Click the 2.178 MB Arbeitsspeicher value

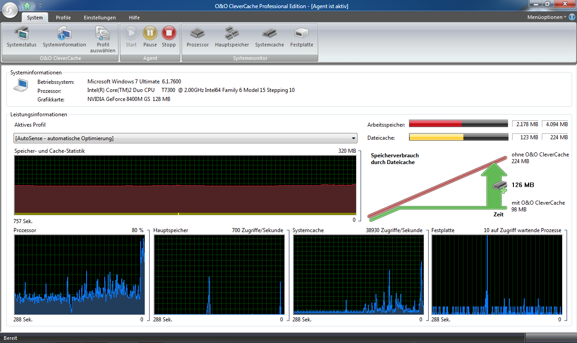point(526,124)
